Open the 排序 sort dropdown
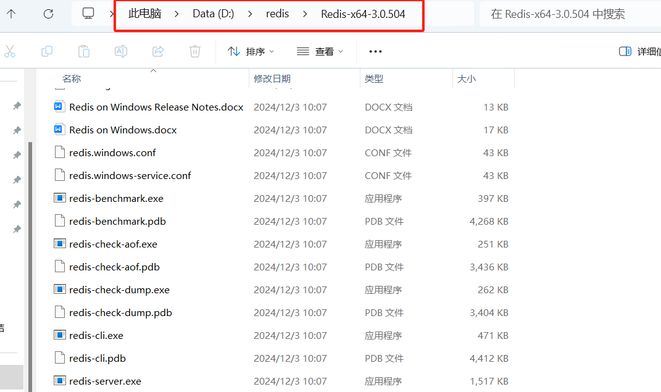 (251, 51)
